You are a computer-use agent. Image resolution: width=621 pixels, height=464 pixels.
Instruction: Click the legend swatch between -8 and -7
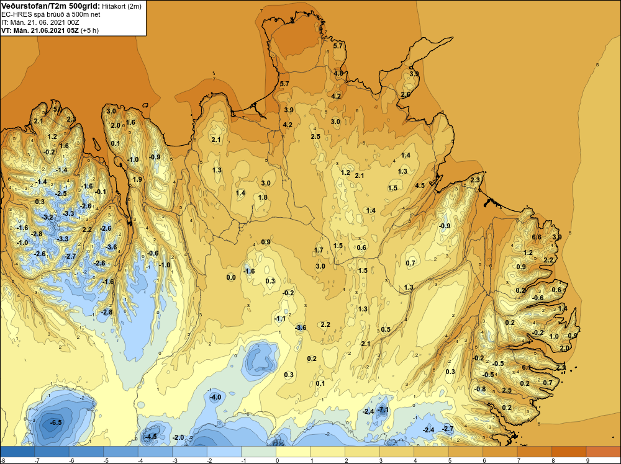[17, 452]
